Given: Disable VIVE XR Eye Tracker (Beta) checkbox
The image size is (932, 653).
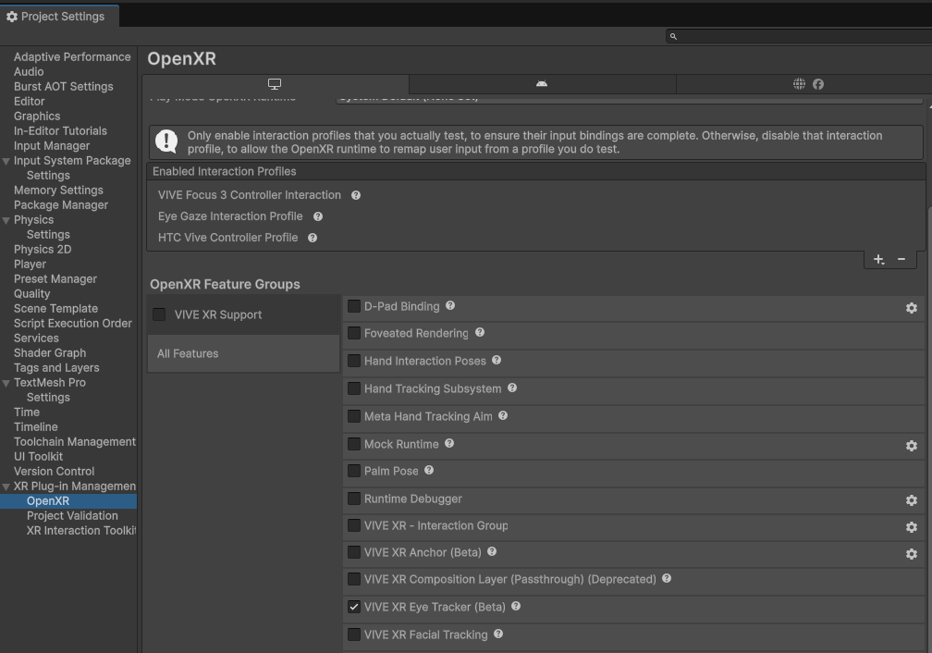Looking at the screenshot, I should [354, 608].
